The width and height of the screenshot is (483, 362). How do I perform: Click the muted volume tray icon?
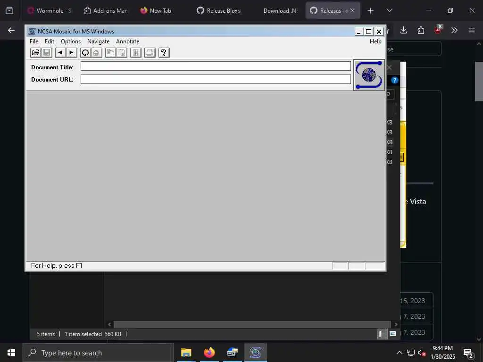click(422, 353)
